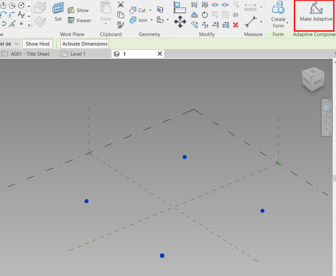Select the reference point nearest the top of the canvas
This screenshot has height=276, width=336.
(185, 157)
